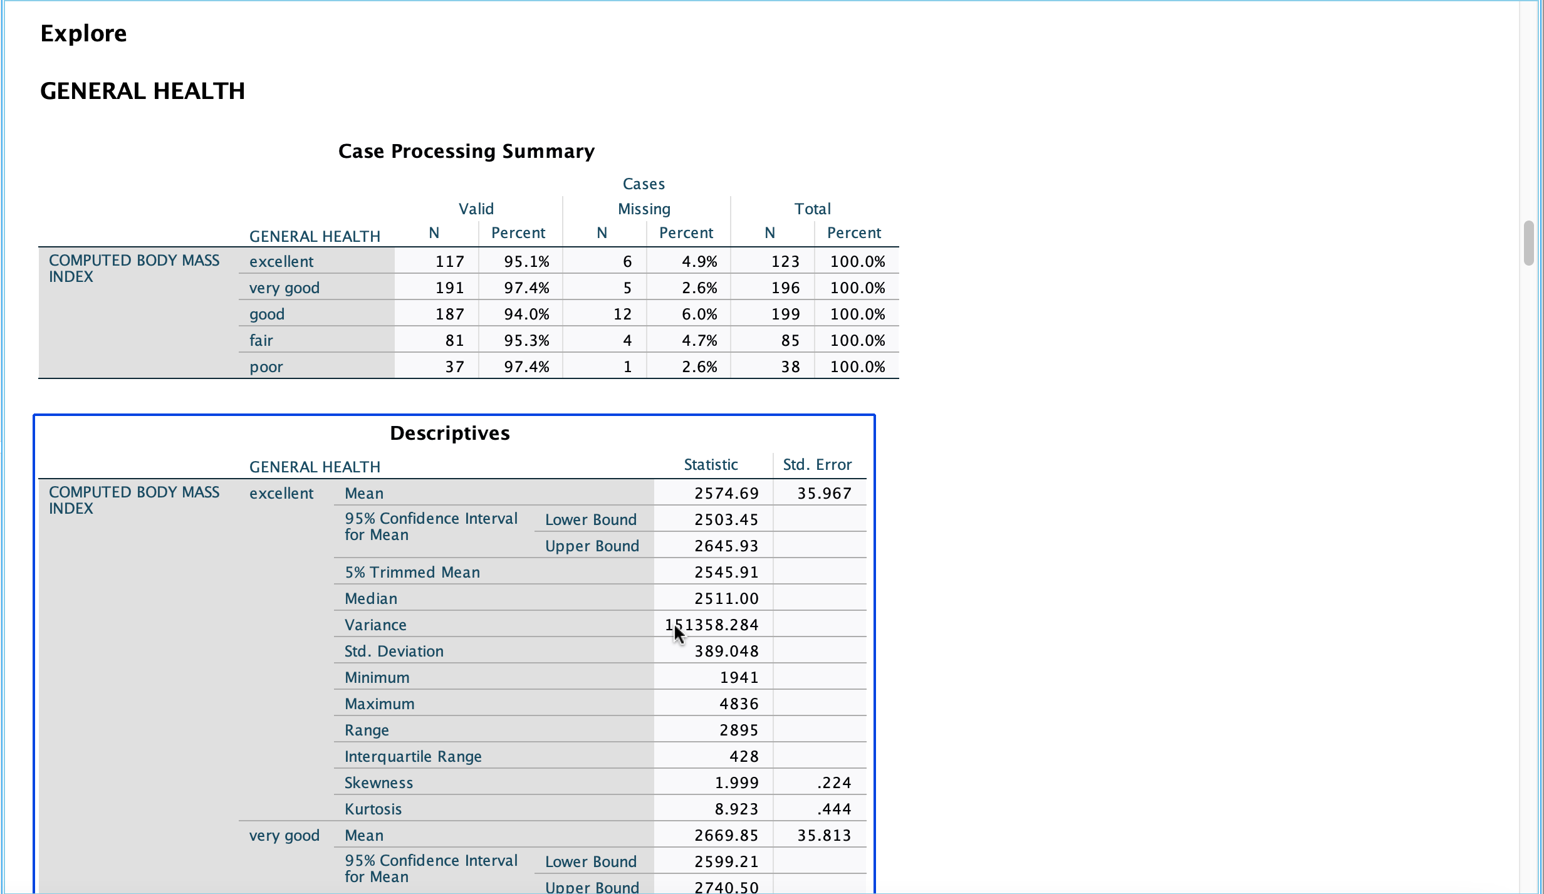Select the Interquartile Range value 428
The width and height of the screenshot is (1544, 894).
pyautogui.click(x=743, y=756)
